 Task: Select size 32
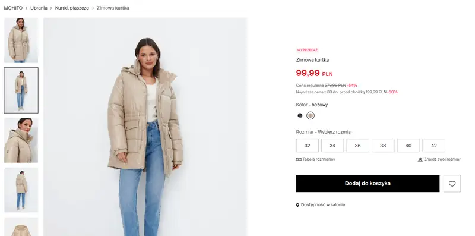coord(307,146)
